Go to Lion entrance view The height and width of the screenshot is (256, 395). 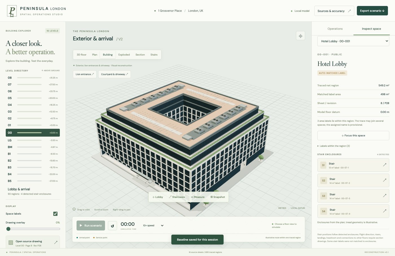pyautogui.click(x=85, y=74)
